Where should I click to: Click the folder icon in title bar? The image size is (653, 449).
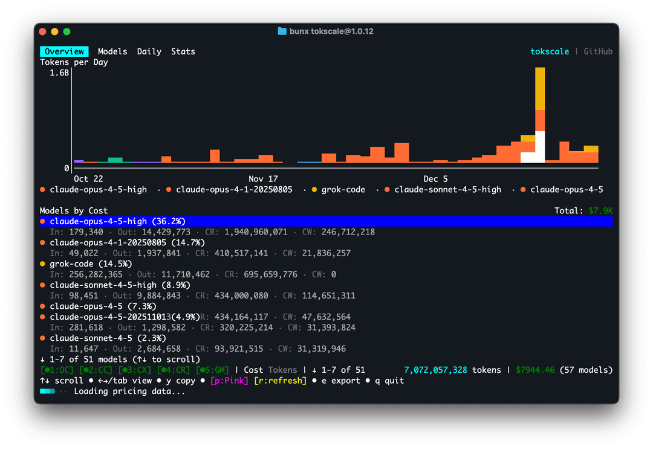pyautogui.click(x=282, y=31)
